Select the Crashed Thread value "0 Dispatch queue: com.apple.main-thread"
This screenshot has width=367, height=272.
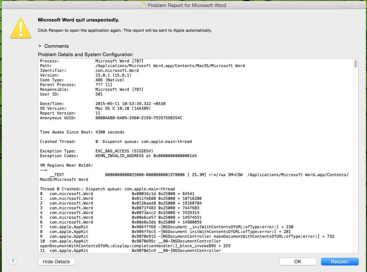[143, 141]
